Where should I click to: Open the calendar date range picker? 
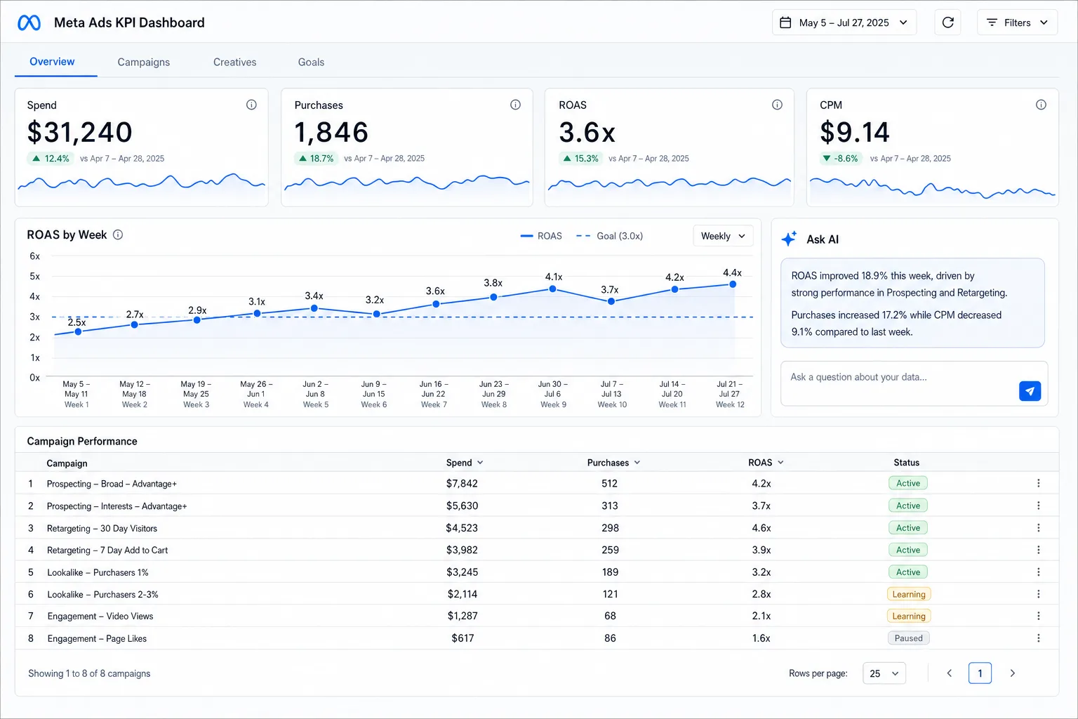tap(844, 22)
